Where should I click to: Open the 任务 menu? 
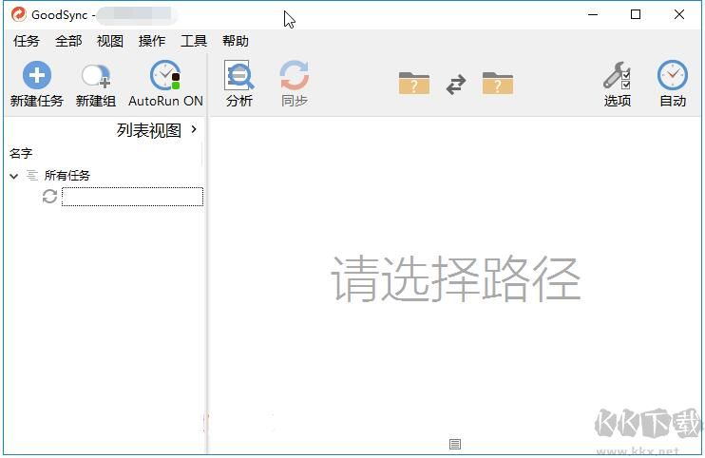(x=26, y=41)
